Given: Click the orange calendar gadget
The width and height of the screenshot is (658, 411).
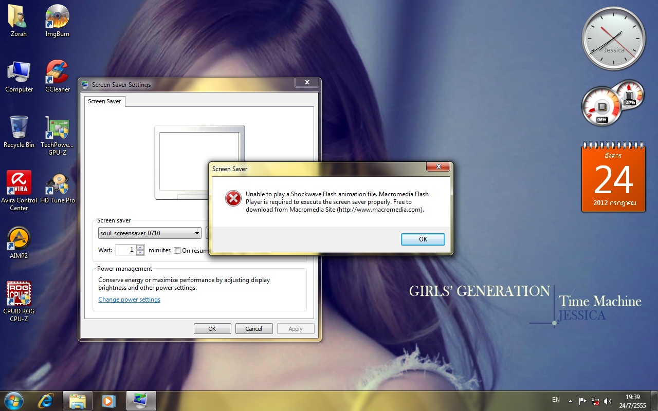Looking at the screenshot, I should 613,177.
